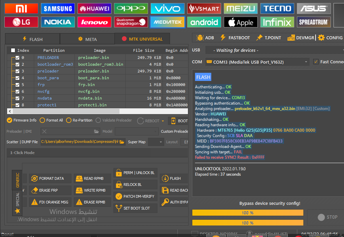Open the Tecno brand tile
This screenshot has width=344, height=237.
click(277, 8)
